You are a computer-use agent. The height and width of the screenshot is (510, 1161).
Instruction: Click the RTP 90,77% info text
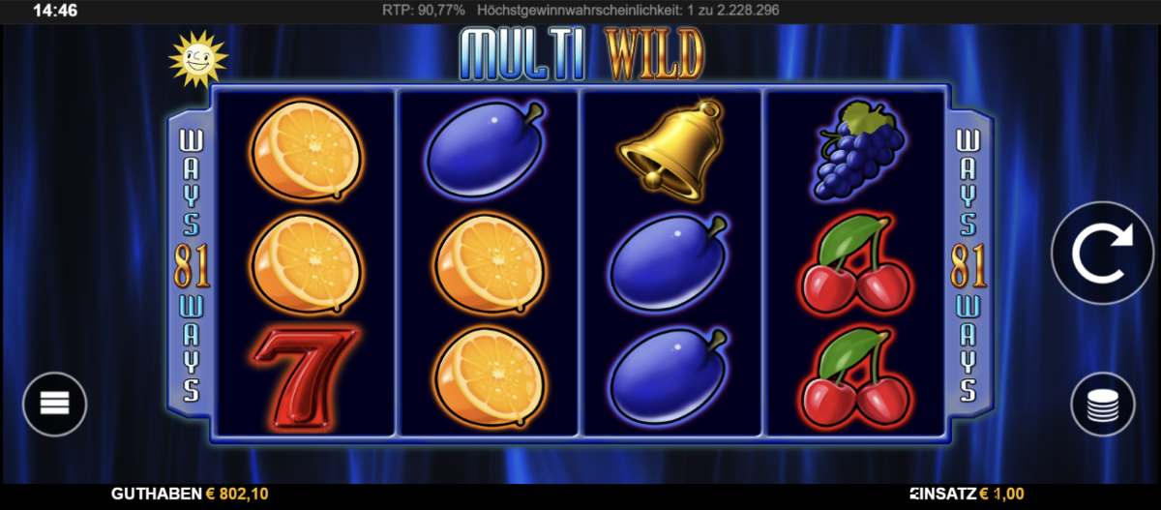(x=424, y=10)
